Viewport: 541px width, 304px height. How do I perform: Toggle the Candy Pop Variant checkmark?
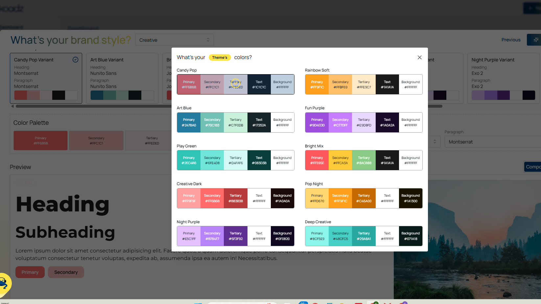[75, 59]
